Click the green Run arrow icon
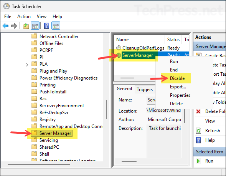Viewport: 226px width, 176px height. pyautogui.click(x=198, y=161)
